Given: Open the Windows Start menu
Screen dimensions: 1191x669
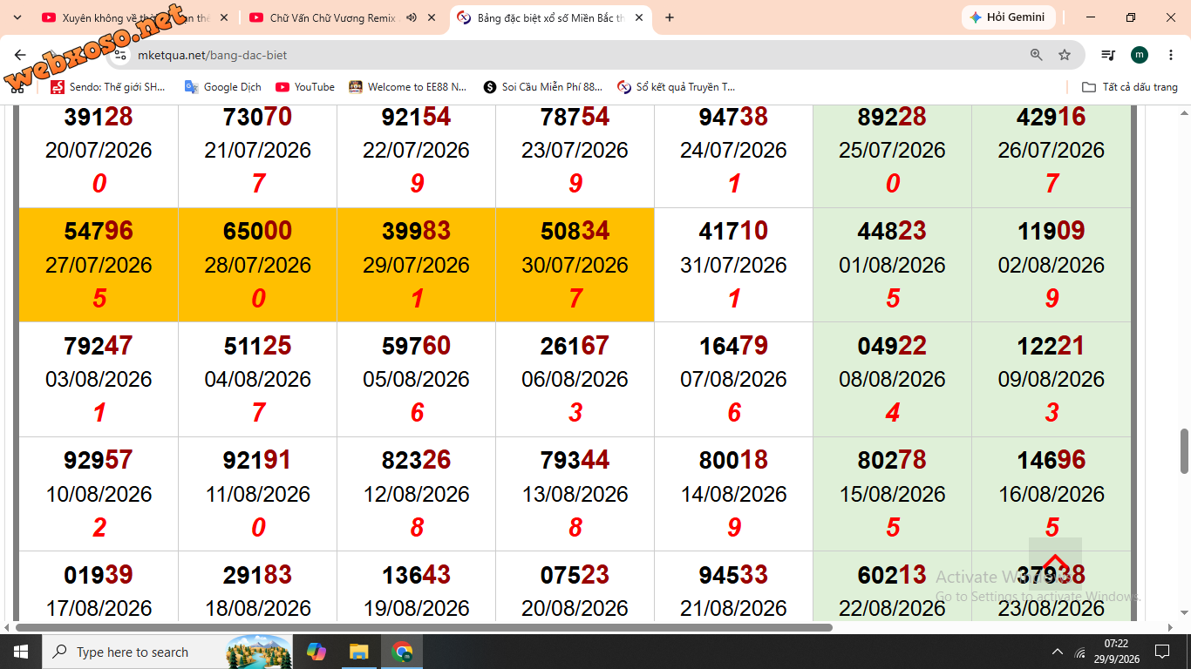Looking at the screenshot, I should pos(20,652).
